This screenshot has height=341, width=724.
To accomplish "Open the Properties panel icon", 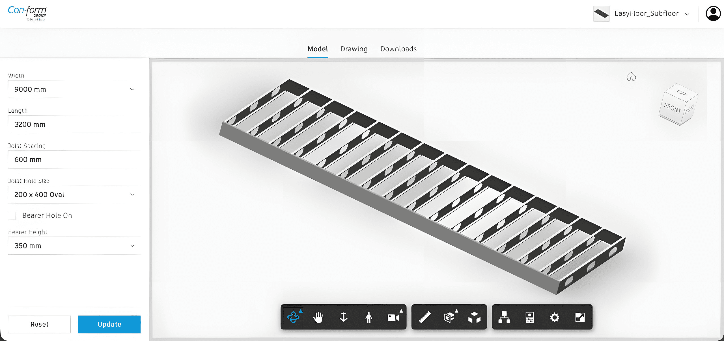I will (529, 317).
